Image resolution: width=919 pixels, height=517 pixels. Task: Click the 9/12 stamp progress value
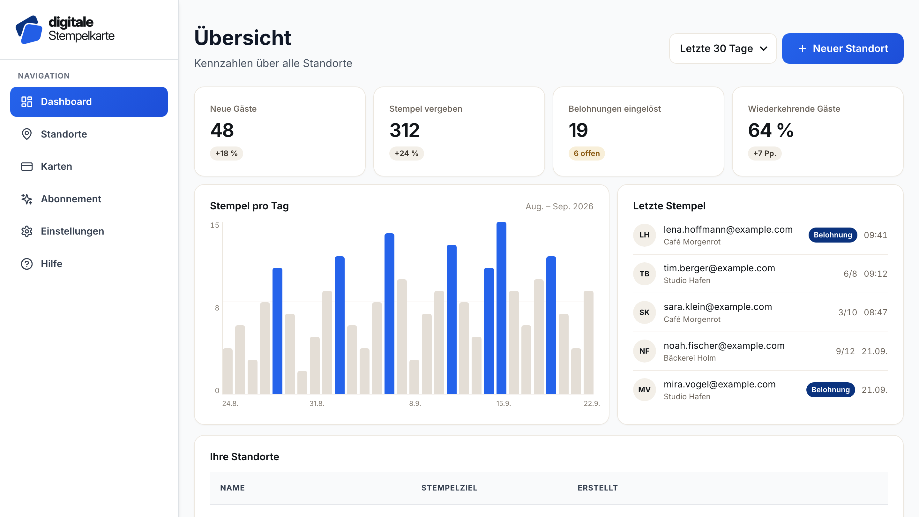pyautogui.click(x=845, y=351)
